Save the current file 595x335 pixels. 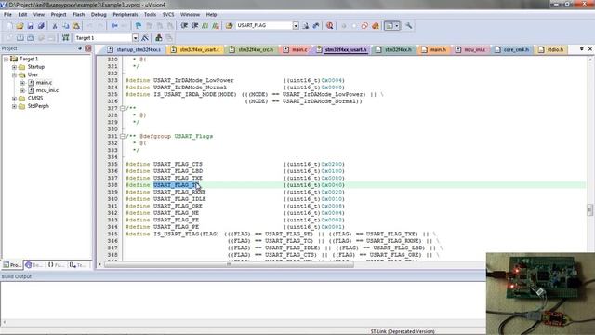[31, 26]
